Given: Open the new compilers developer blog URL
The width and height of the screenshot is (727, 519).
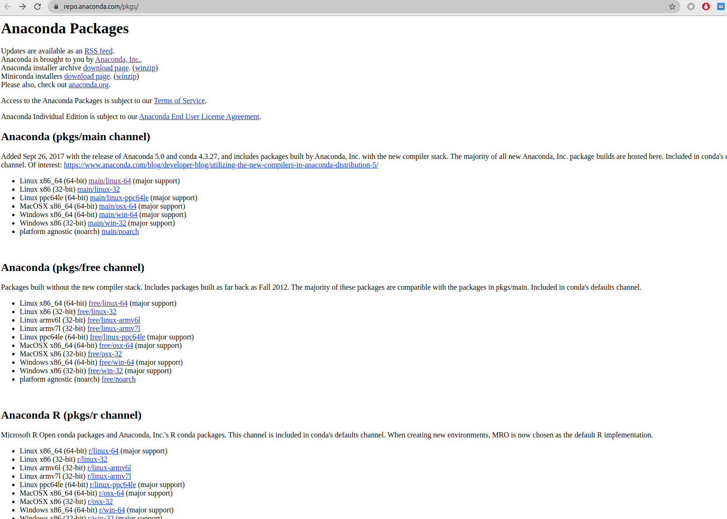Looking at the screenshot, I should point(221,165).
